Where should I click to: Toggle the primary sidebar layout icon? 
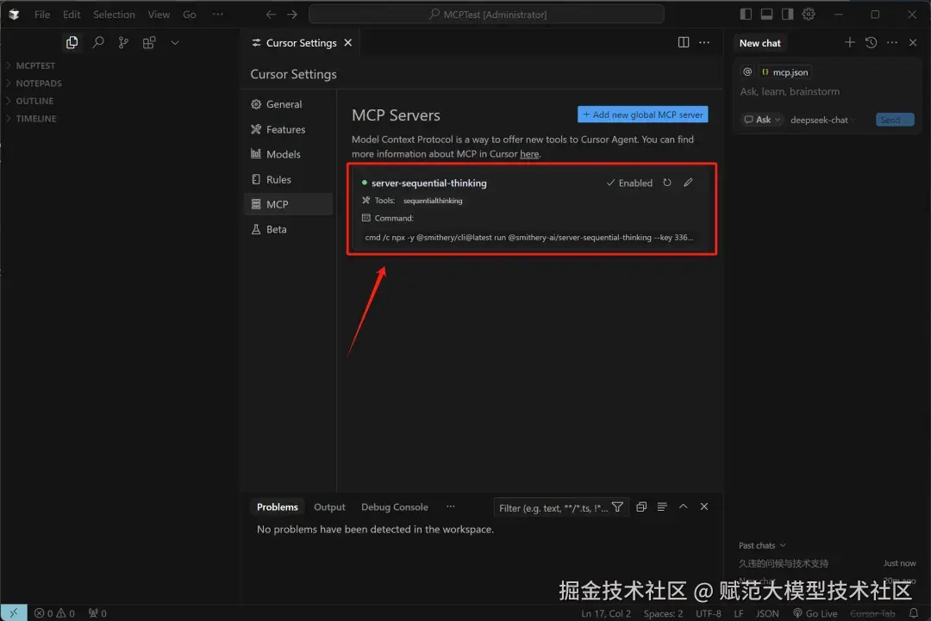(x=746, y=15)
